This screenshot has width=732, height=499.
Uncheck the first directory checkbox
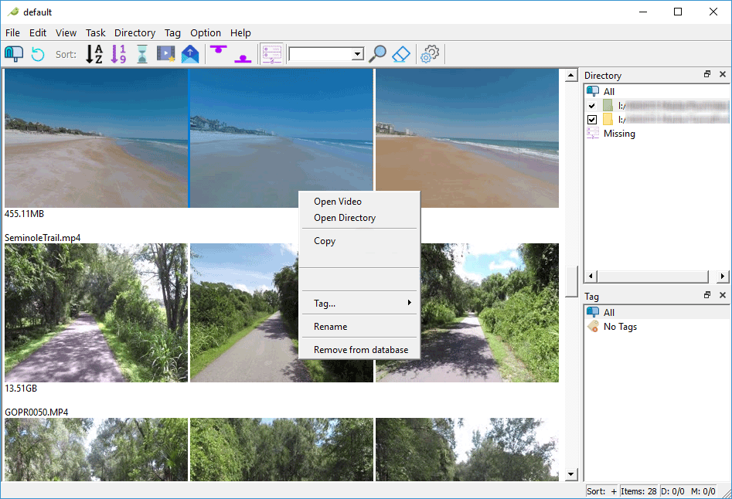point(592,106)
